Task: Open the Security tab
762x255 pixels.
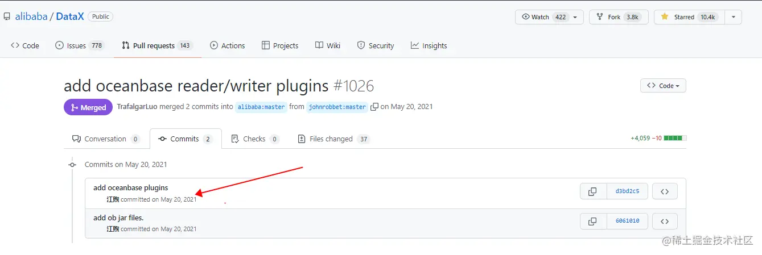Action: point(376,45)
